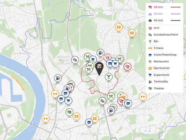186x140 pixels.
Task: Click the gas station marker above the property pin
Action: pos(100,53)
